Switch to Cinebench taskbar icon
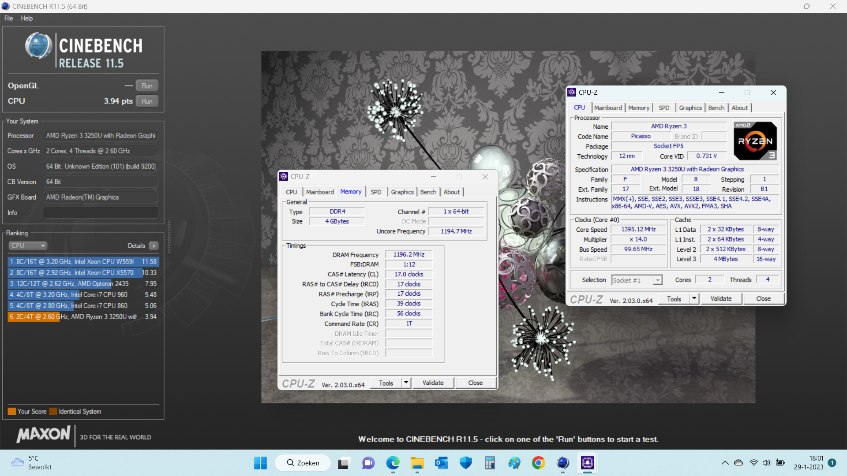 [563, 463]
